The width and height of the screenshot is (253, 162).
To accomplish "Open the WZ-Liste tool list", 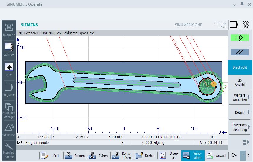I will point(9,50).
